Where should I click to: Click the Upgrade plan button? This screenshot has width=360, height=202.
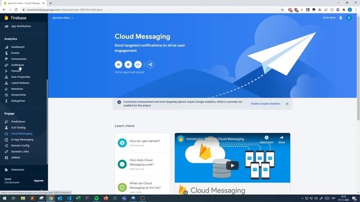pos(39,181)
